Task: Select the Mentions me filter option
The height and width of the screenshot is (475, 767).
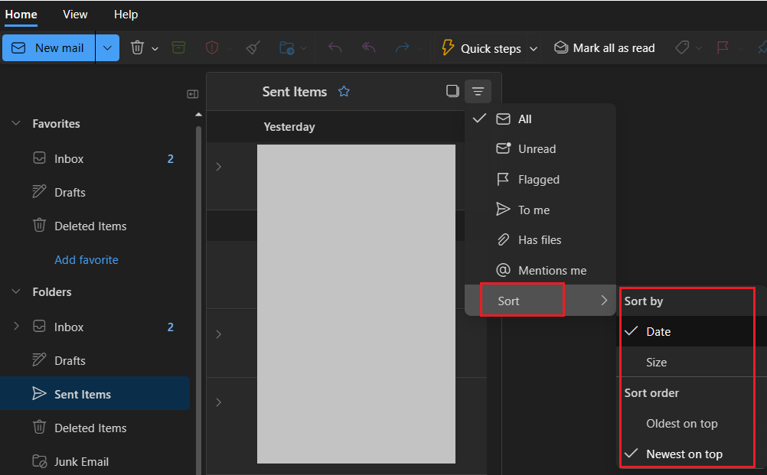Action: pyautogui.click(x=540, y=270)
